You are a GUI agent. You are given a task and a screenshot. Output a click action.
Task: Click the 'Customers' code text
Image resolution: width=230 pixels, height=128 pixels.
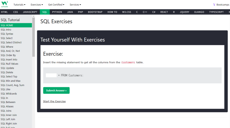[x=128, y=62]
